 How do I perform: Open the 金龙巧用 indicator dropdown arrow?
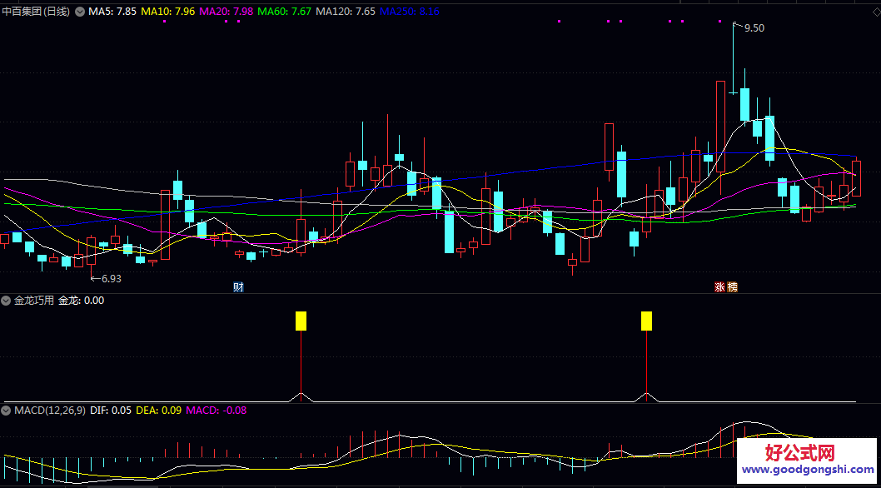point(7,301)
